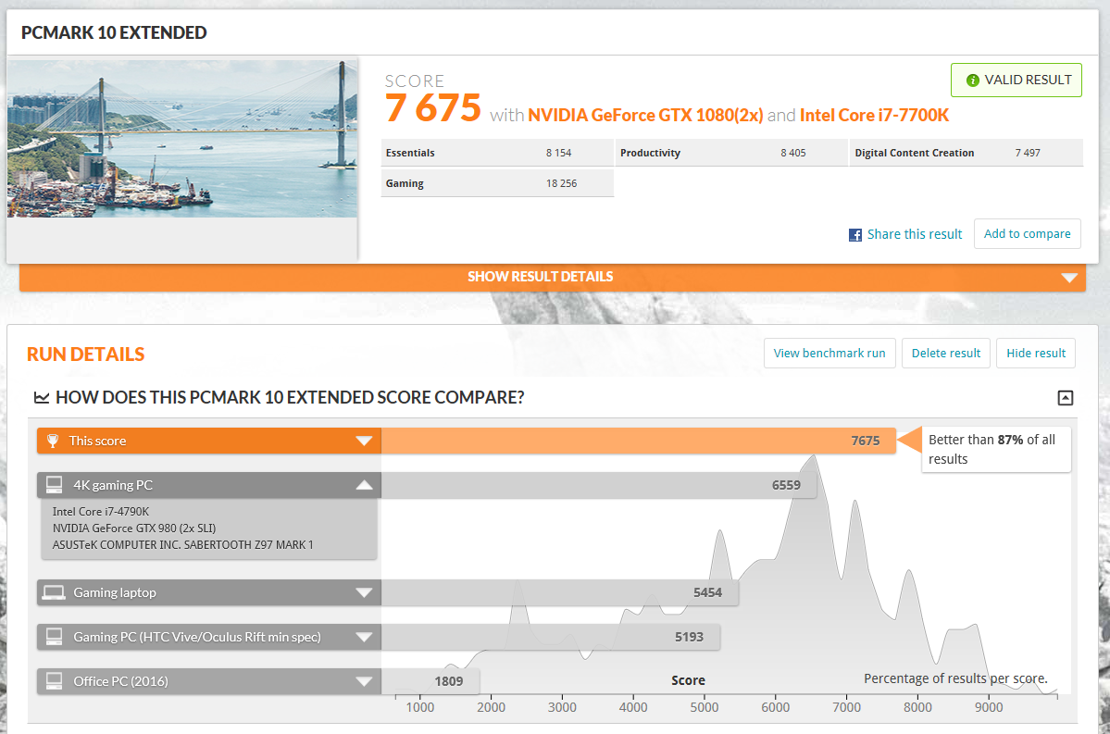Click the orange 7675 score bar
Screen dimensions: 1110x734
click(638, 441)
